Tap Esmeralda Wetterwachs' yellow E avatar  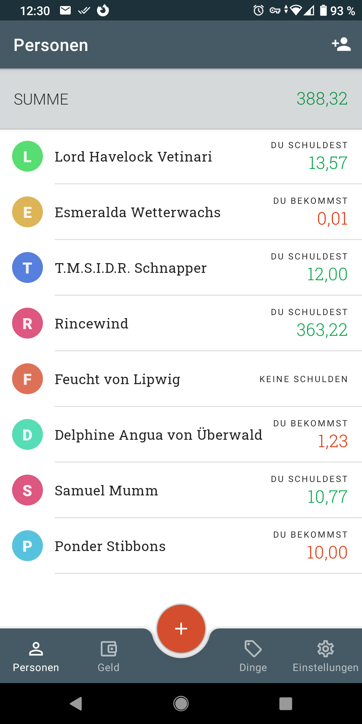[x=27, y=212]
